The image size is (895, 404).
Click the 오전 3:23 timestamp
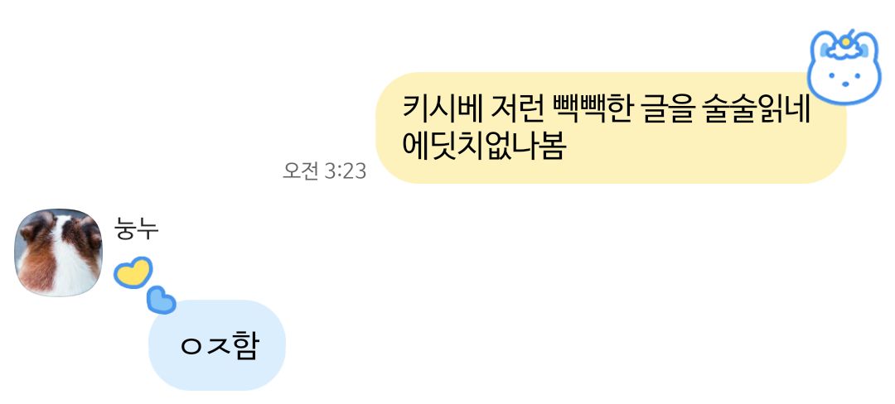[x=324, y=171]
